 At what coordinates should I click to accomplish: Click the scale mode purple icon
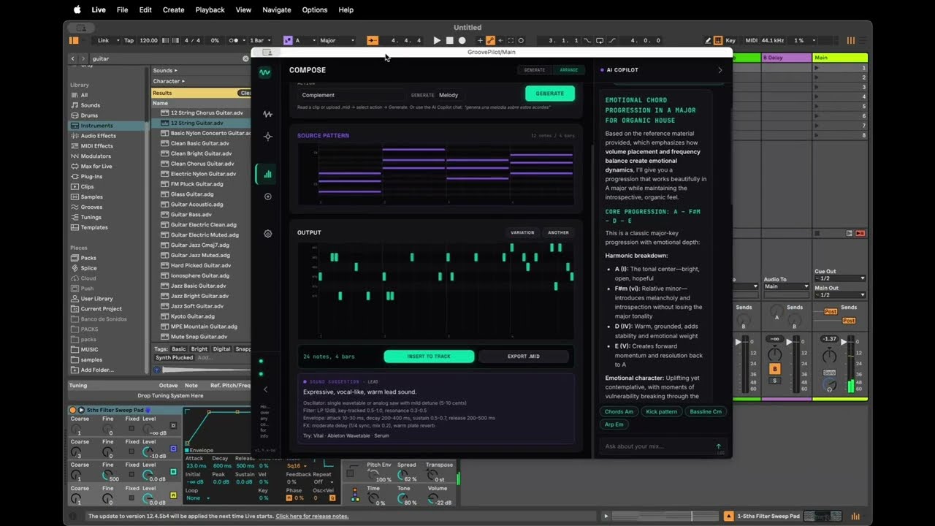point(288,40)
